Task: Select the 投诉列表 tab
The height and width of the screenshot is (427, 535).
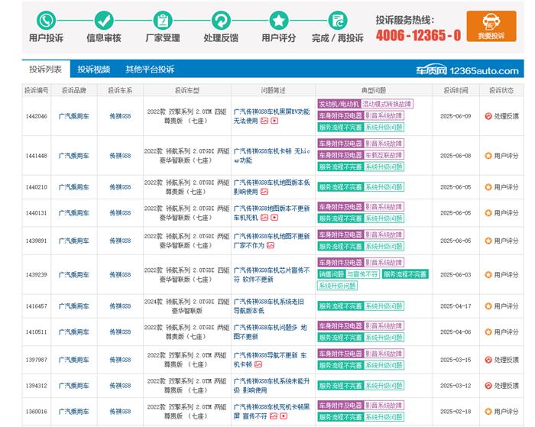Action: [x=46, y=70]
